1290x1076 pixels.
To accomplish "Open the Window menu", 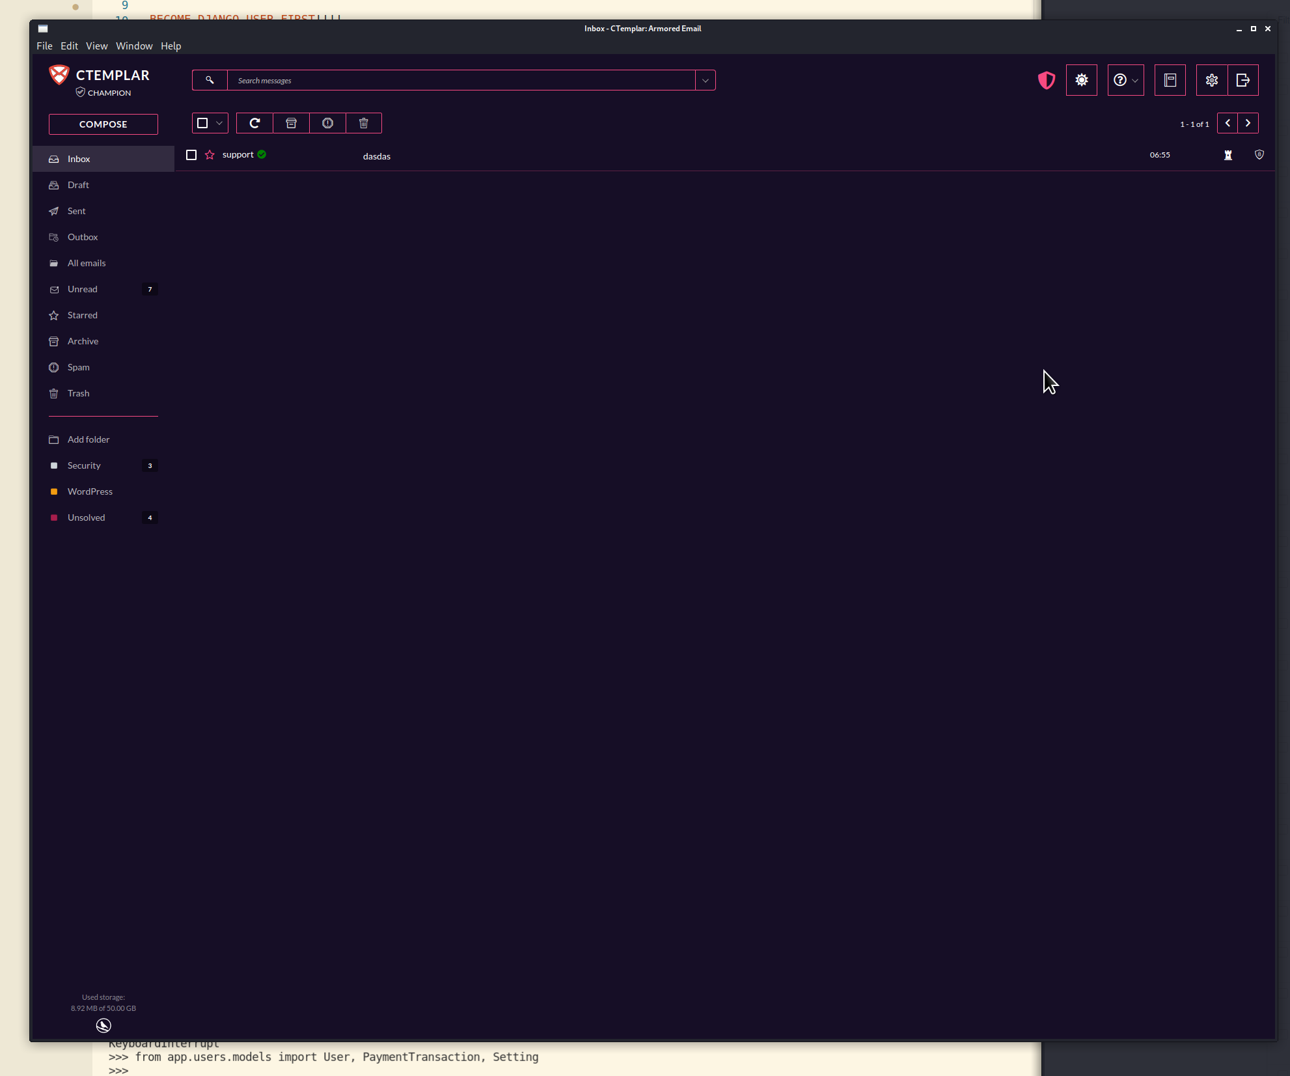I will click(x=134, y=46).
